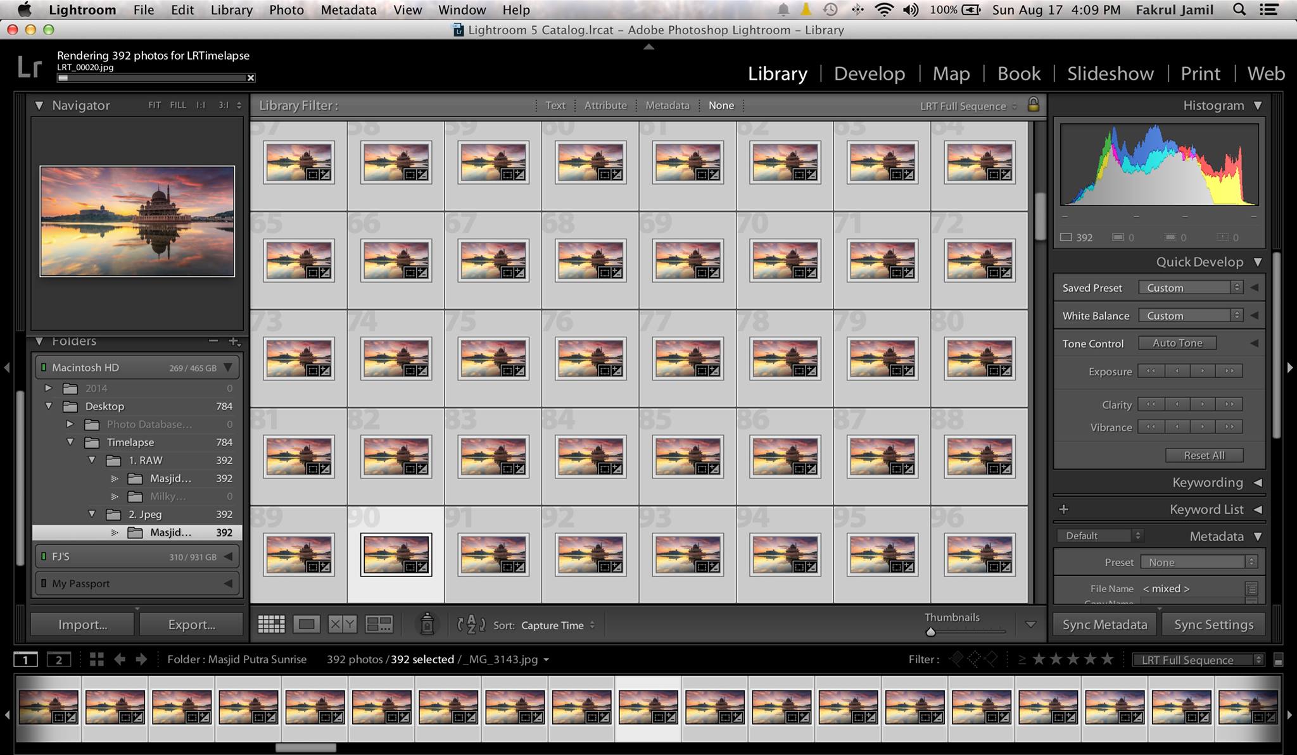1297x755 pixels.
Task: Switch to the Develop module
Action: click(x=869, y=73)
